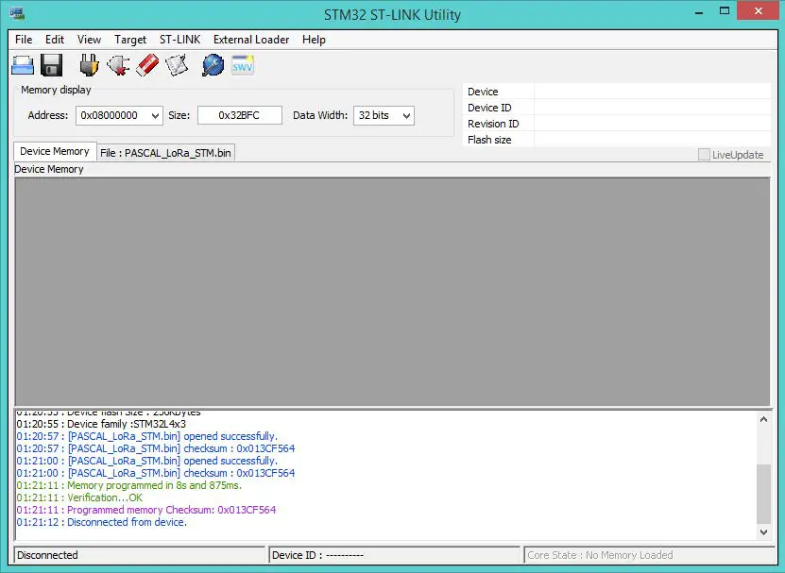The width and height of the screenshot is (785, 573).
Task: Click the Program verify toolbar icon
Action: (x=177, y=65)
